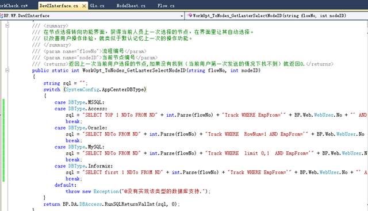The image size is (368, 211).
Task: Open the Flow.cs tab
Action: (166, 6)
